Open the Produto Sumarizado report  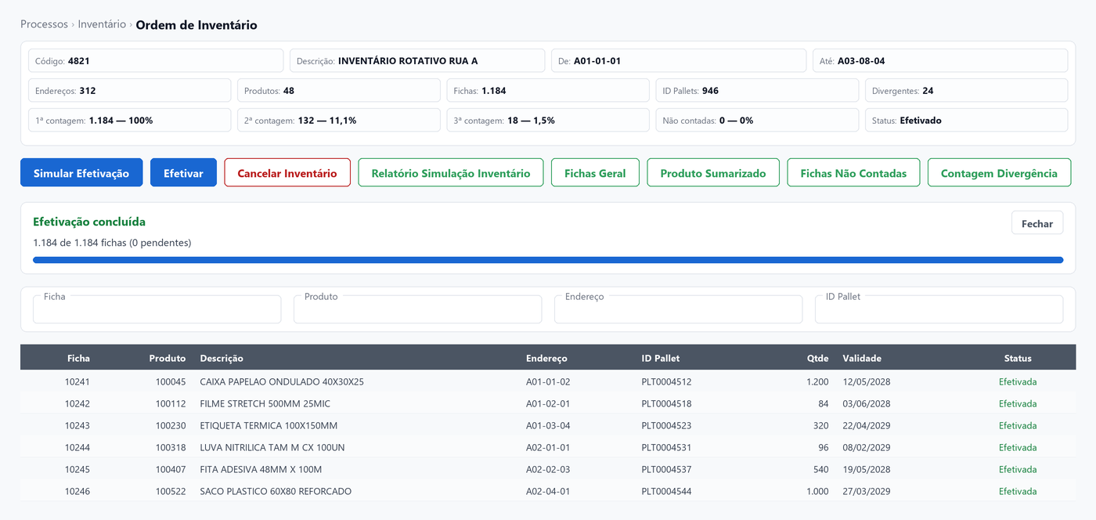click(713, 173)
